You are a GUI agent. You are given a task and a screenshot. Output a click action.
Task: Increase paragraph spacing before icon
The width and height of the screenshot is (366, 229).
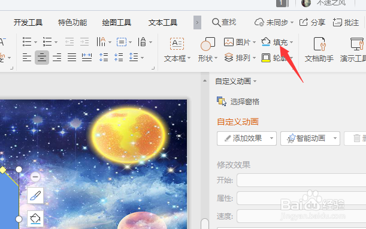[104, 58]
